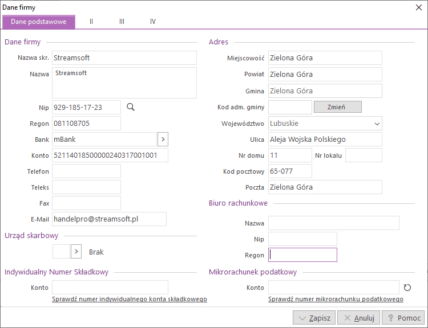Viewport: 428px width, 328px height.
Task: Click the Powiat field
Action: pos(325,75)
